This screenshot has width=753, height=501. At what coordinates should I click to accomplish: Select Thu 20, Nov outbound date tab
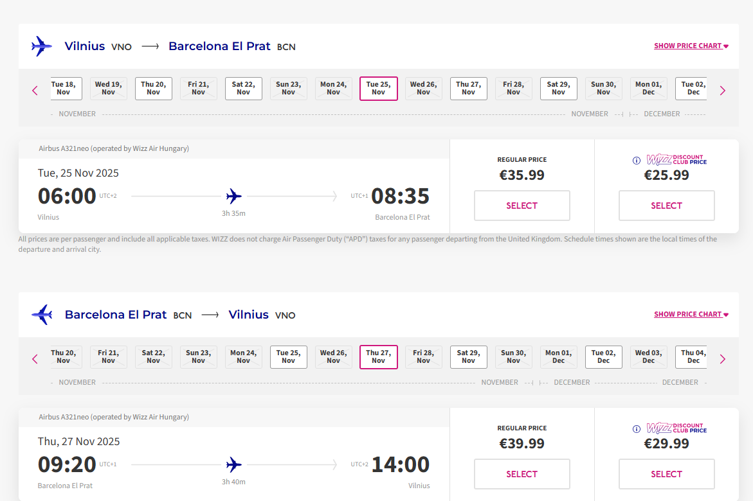click(154, 89)
